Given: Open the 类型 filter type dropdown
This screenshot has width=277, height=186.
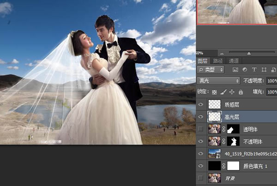Looking at the screenshot, I should coord(211,70).
